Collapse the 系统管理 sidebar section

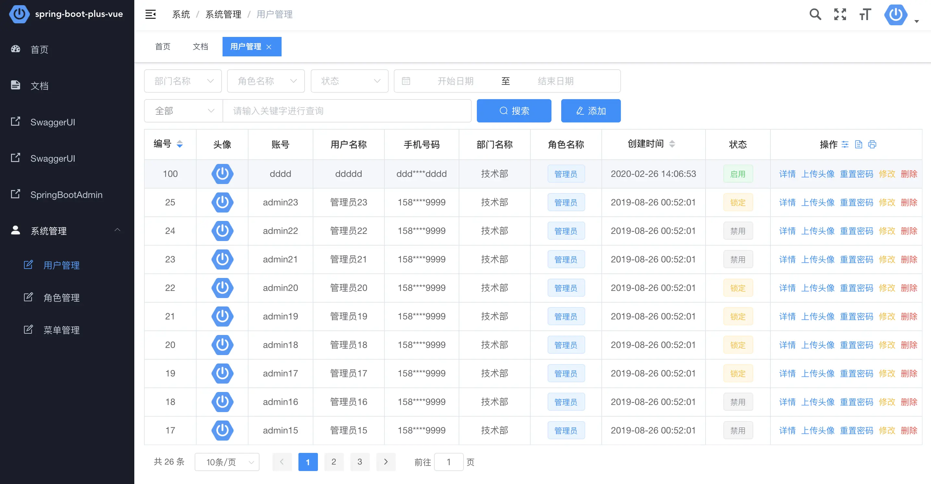[117, 230]
